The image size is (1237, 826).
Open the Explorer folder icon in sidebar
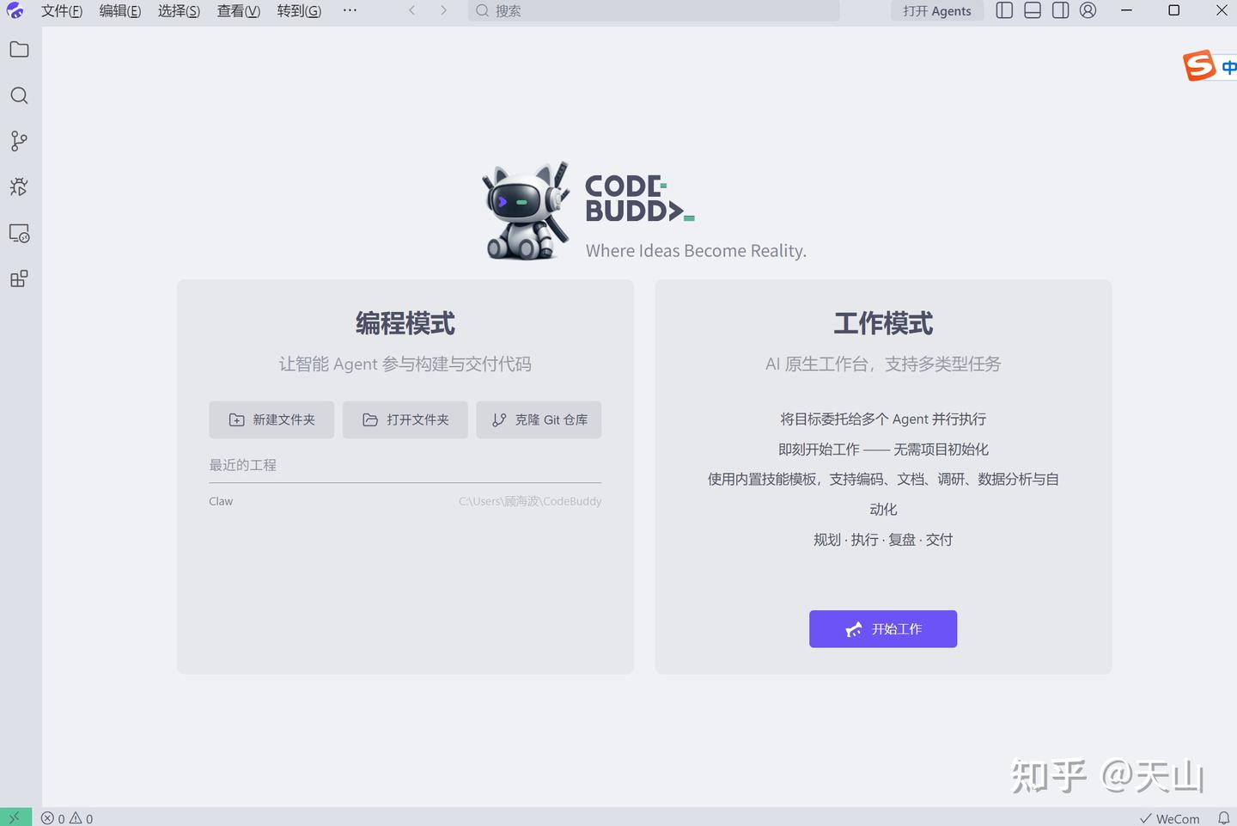[x=19, y=50]
